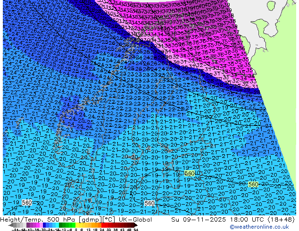Pick the dark blue swatch above the -30 label
This screenshot has width=299, height=231.
pos(44,225)
